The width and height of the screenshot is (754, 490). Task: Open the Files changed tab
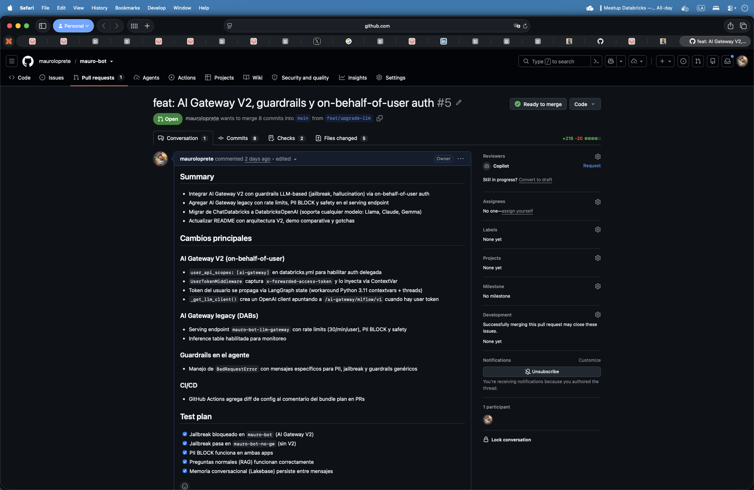point(341,138)
